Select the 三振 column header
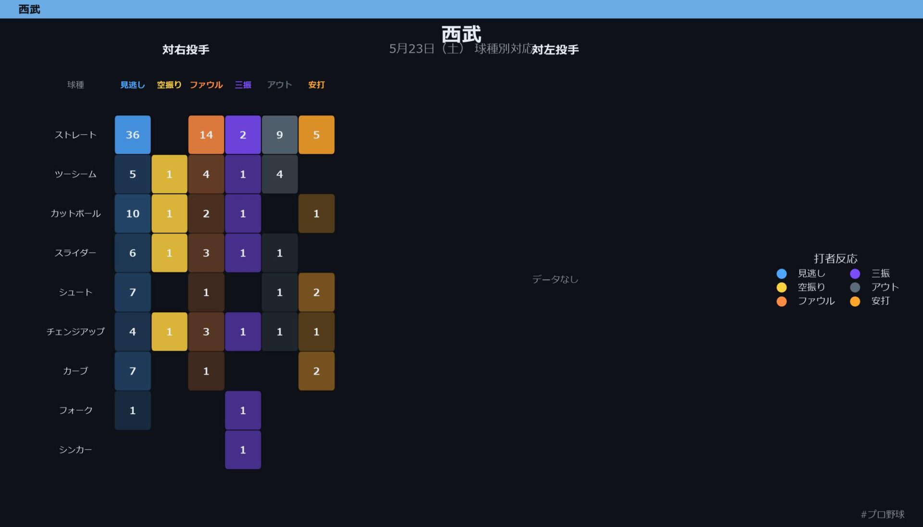The height and width of the screenshot is (527, 923). pos(243,85)
